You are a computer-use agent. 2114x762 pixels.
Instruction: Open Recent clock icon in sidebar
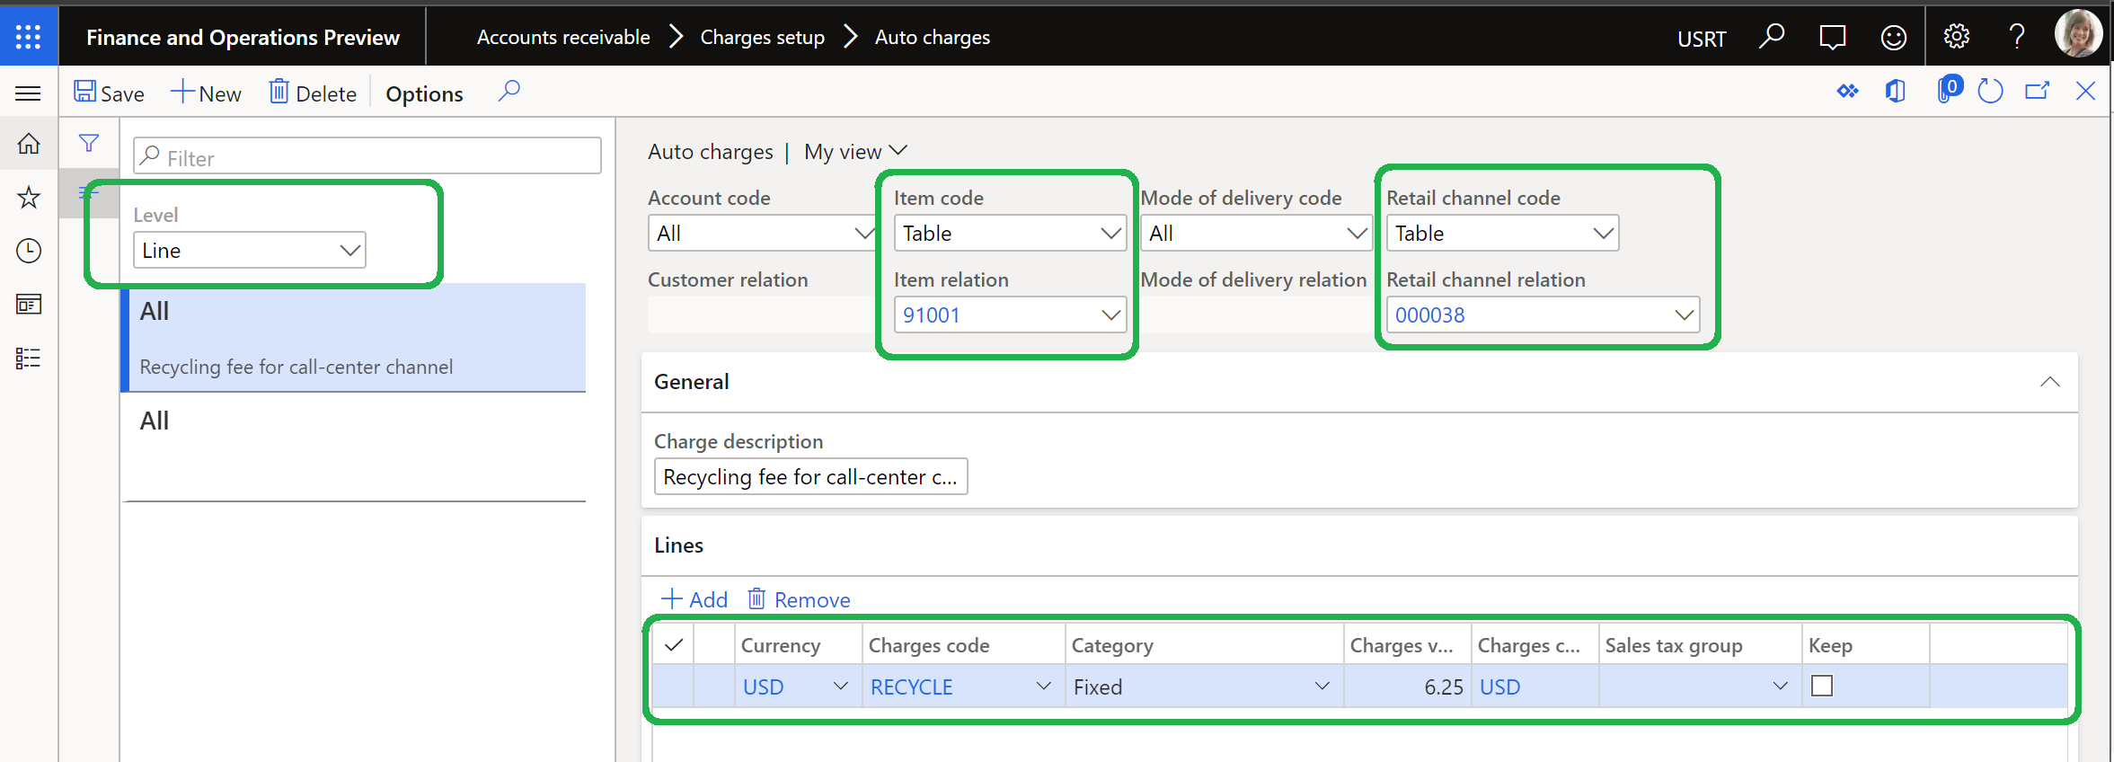coord(29,251)
